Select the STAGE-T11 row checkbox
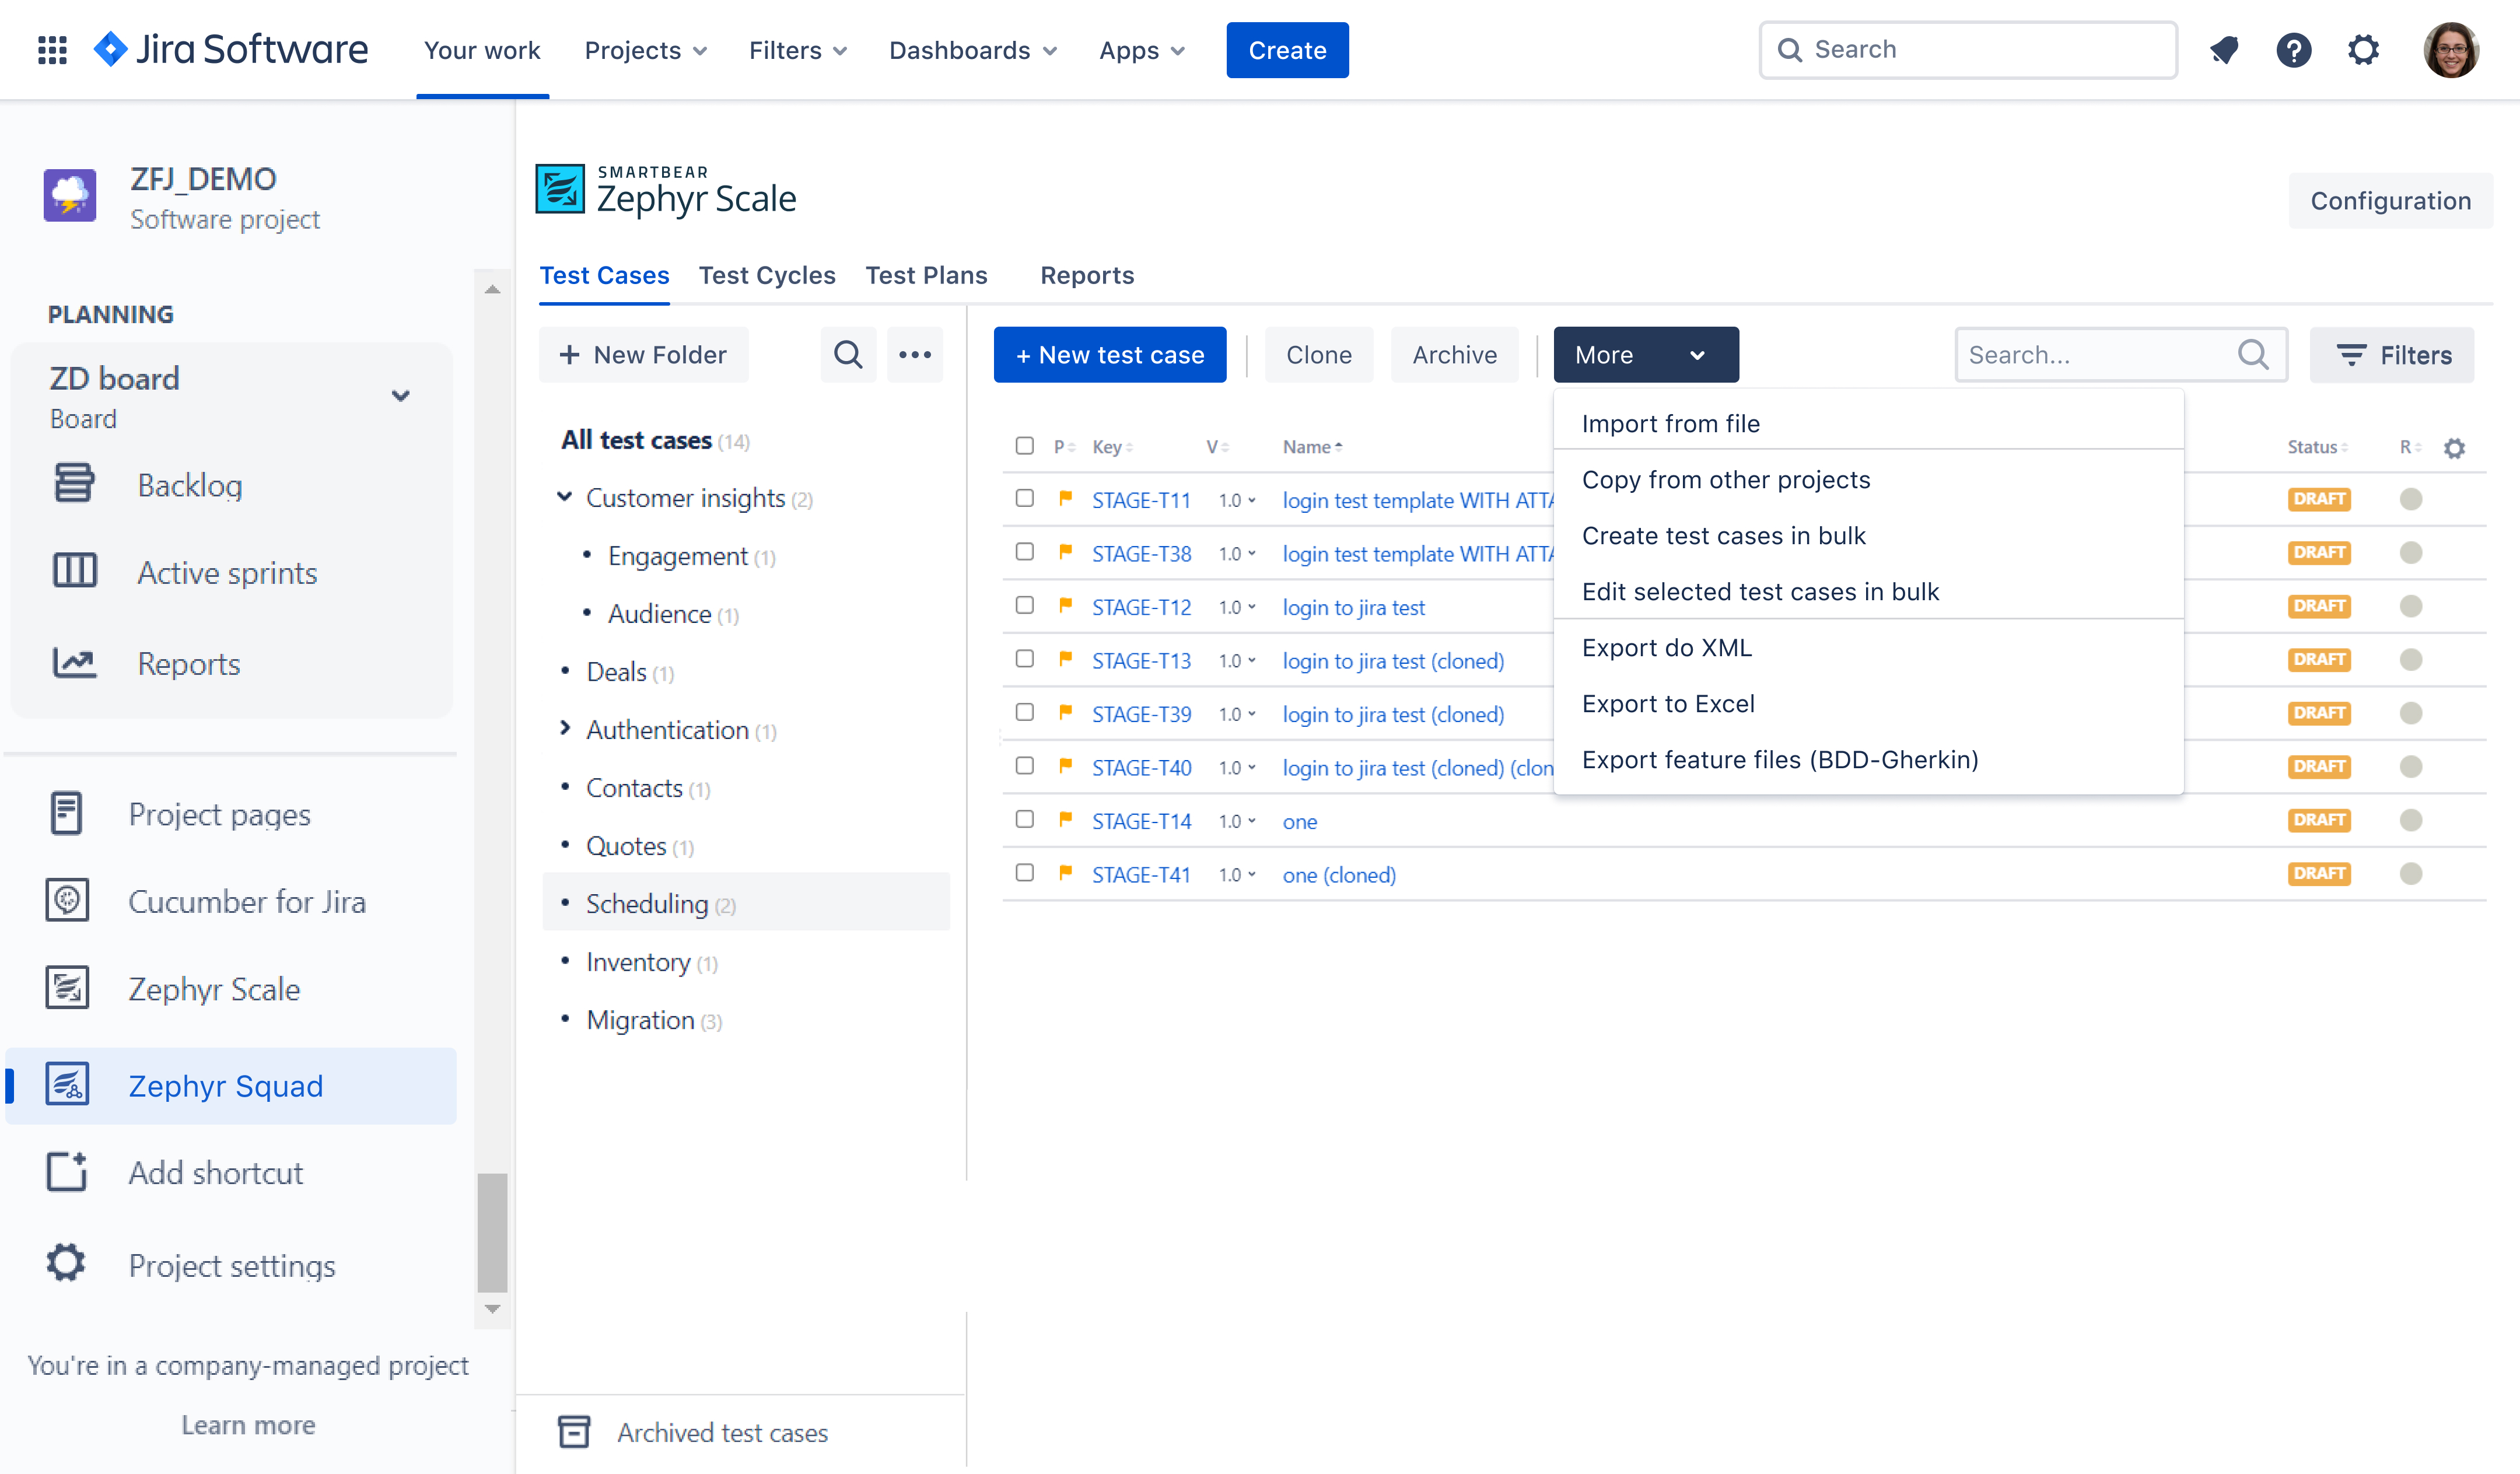 1024,498
